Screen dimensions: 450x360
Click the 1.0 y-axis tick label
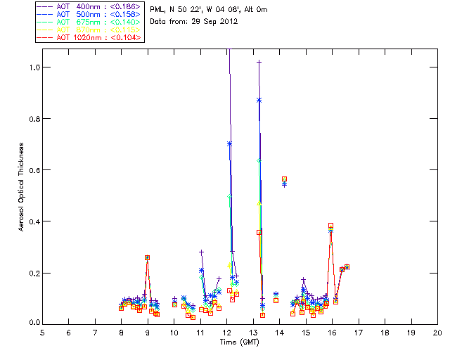(x=34, y=67)
